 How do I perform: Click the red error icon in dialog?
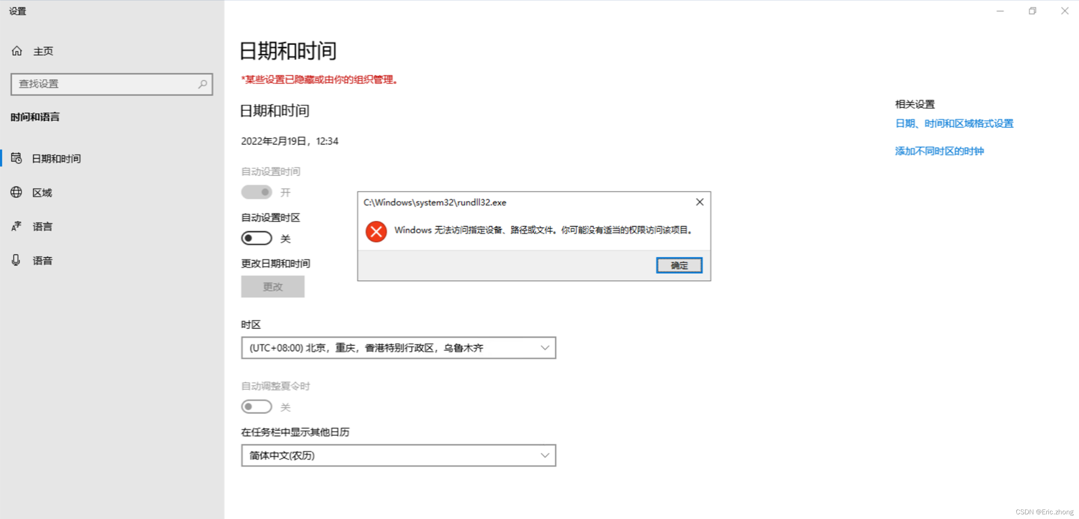pyautogui.click(x=376, y=231)
